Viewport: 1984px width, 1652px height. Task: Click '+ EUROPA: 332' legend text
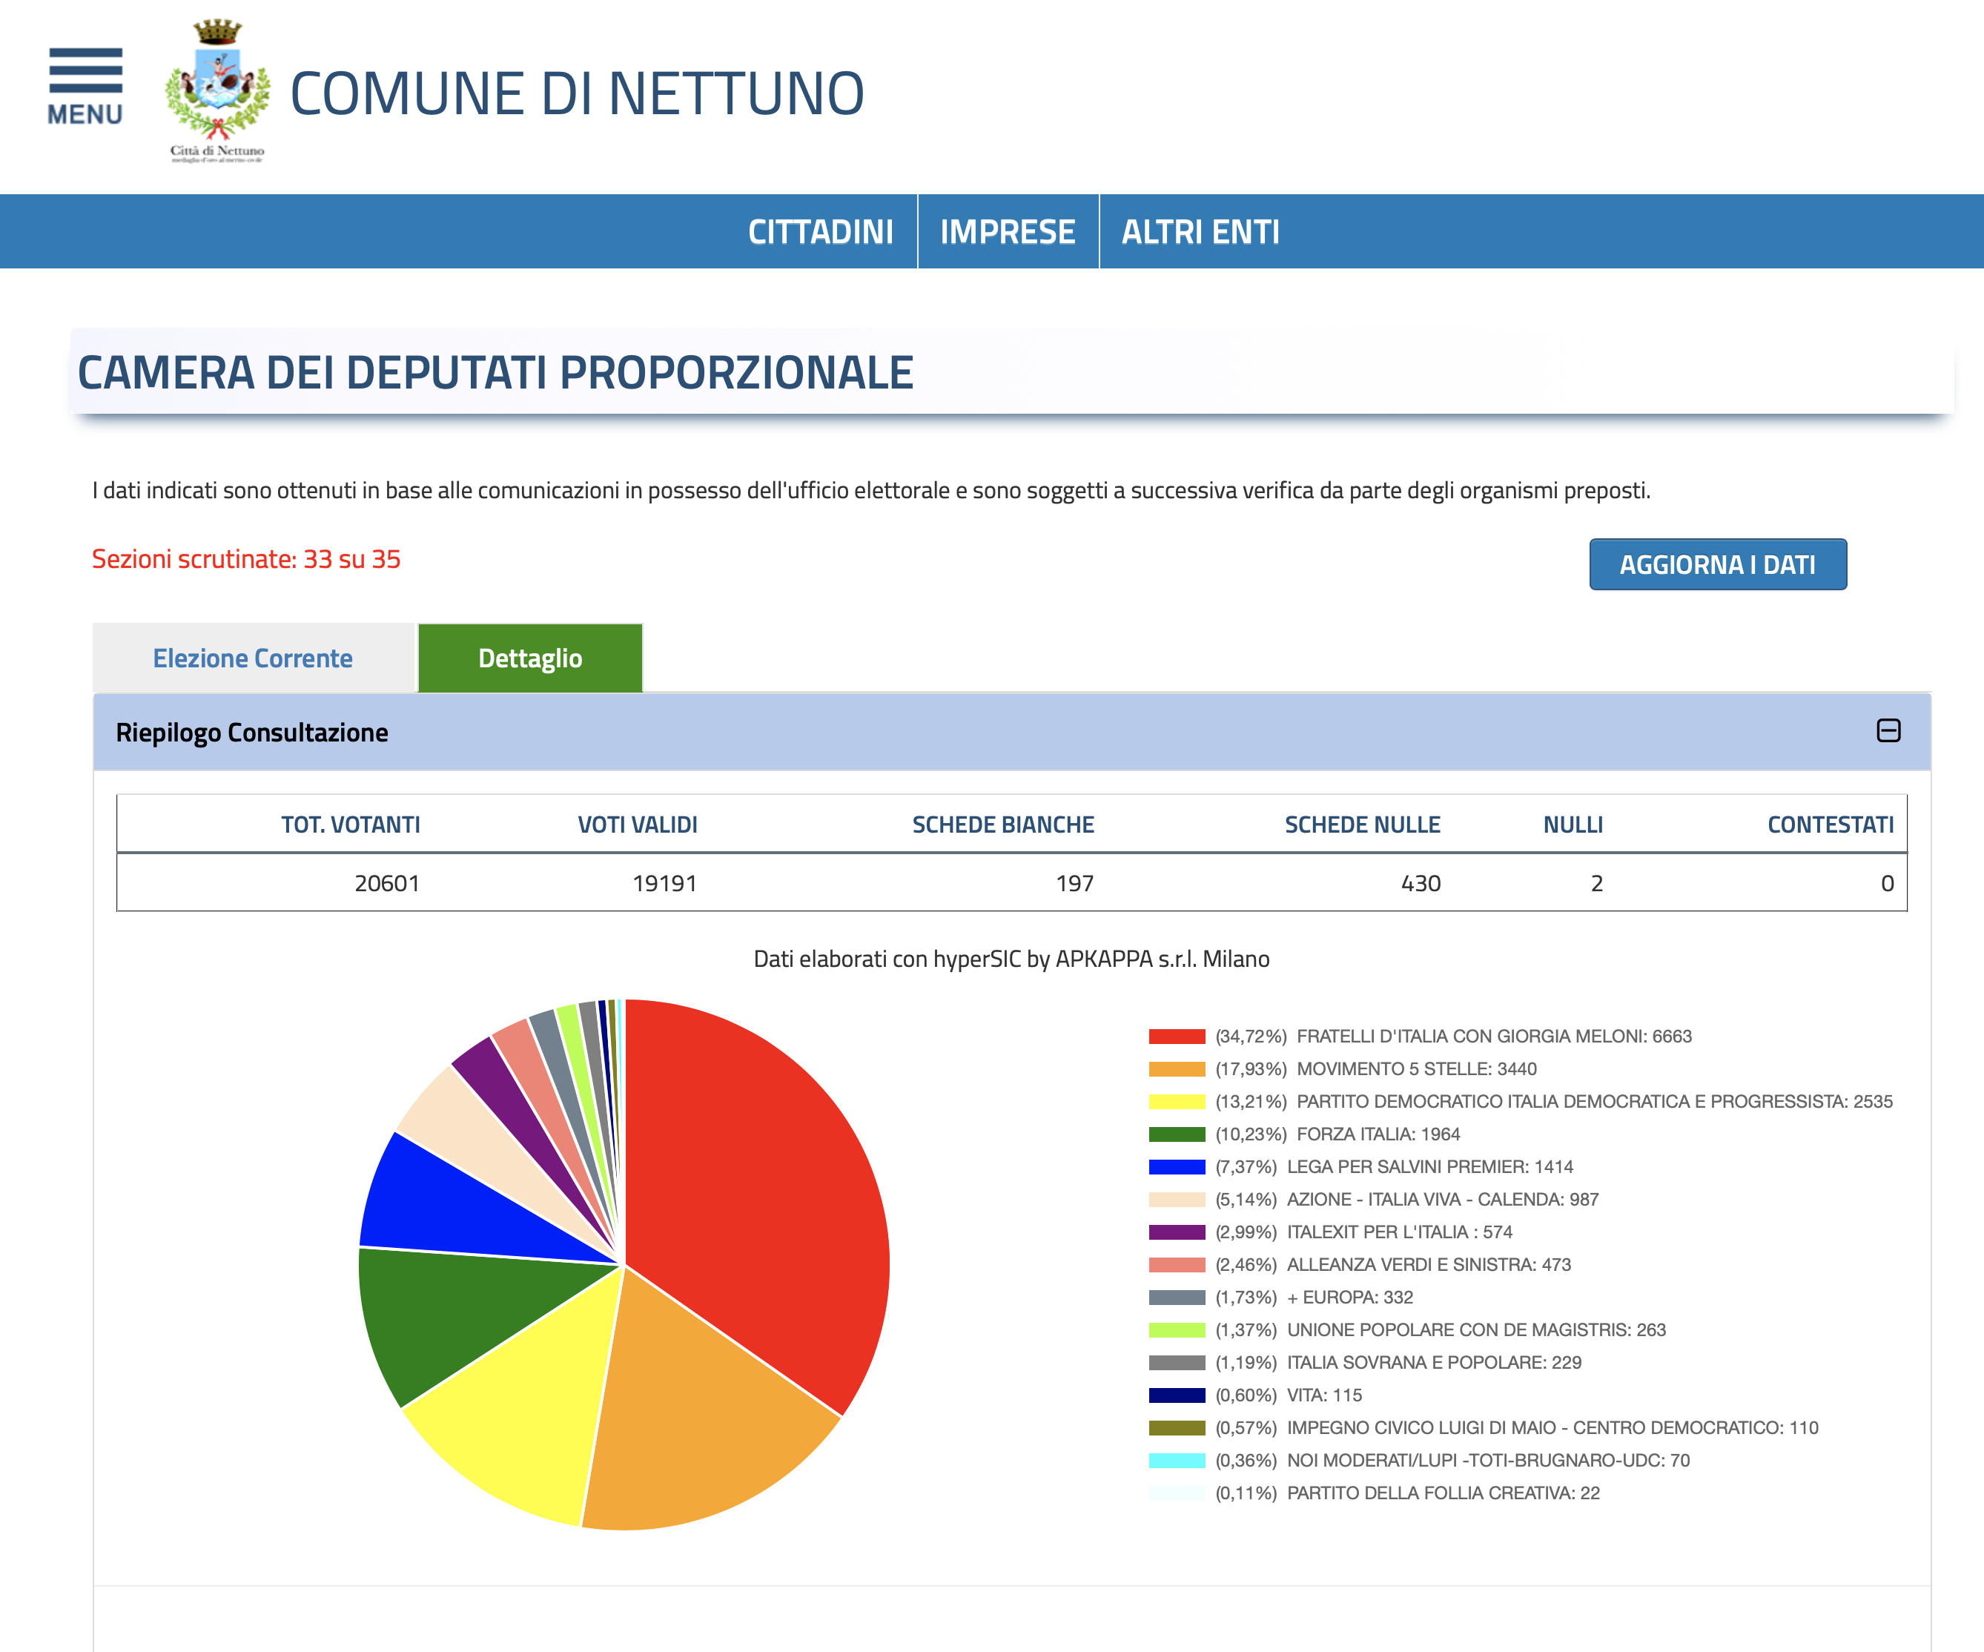[1350, 1297]
